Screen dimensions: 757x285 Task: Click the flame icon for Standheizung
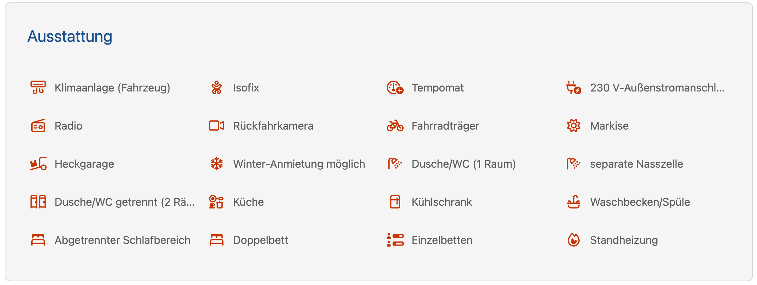pos(574,240)
